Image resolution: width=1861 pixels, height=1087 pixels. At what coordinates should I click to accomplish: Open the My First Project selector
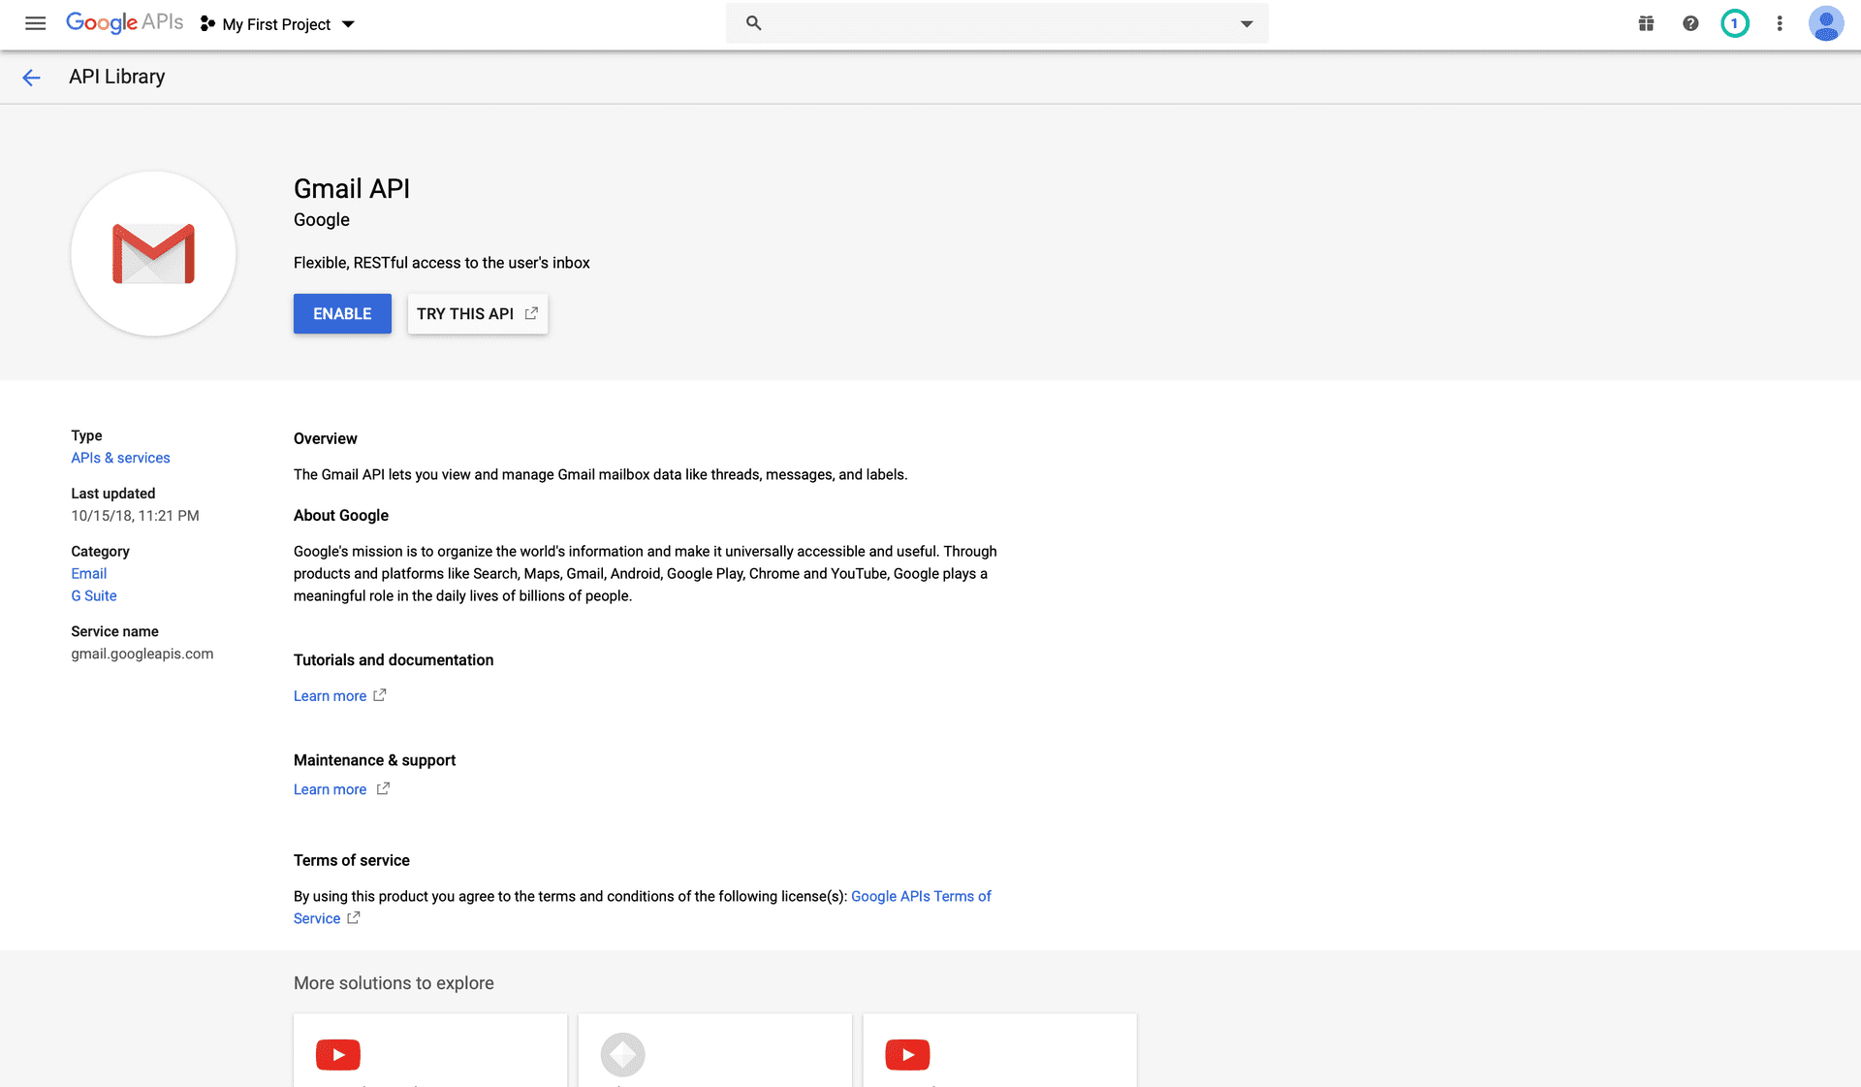click(x=274, y=23)
